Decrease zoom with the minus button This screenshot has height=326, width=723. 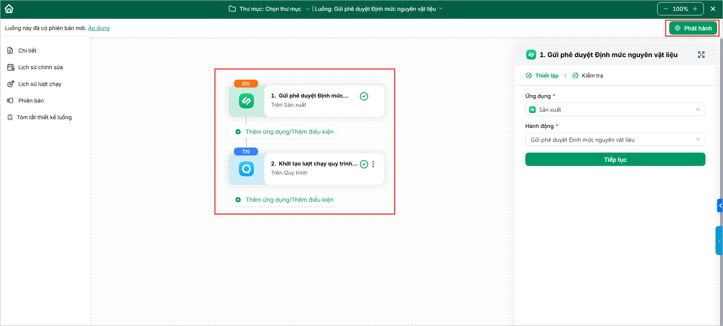666,9
